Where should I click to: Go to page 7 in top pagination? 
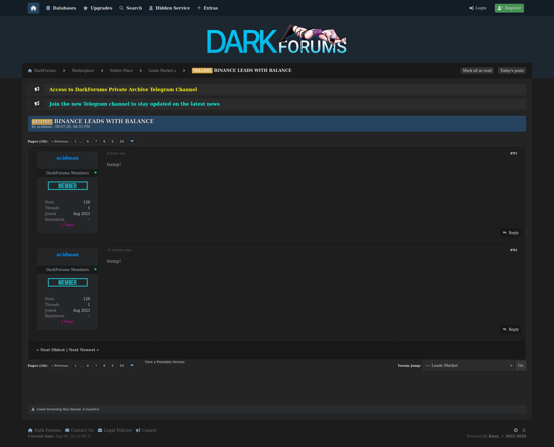[96, 141]
